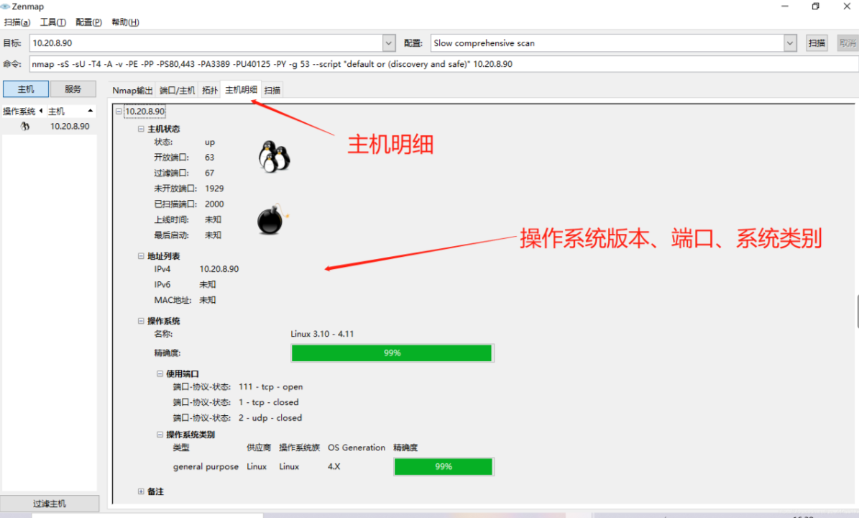Click the 99% accuracy bar under 精确度
Viewport: 859px width, 518px height.
click(392, 353)
